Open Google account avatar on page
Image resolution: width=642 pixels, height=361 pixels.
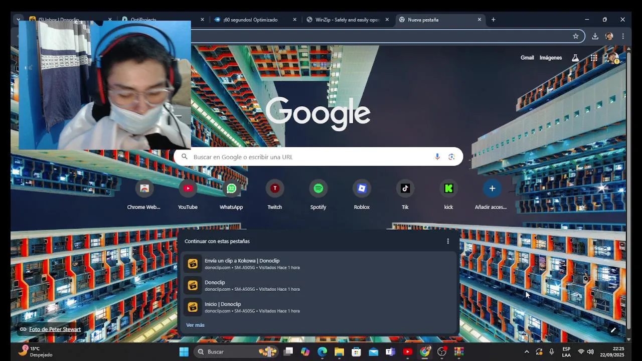tap(612, 58)
